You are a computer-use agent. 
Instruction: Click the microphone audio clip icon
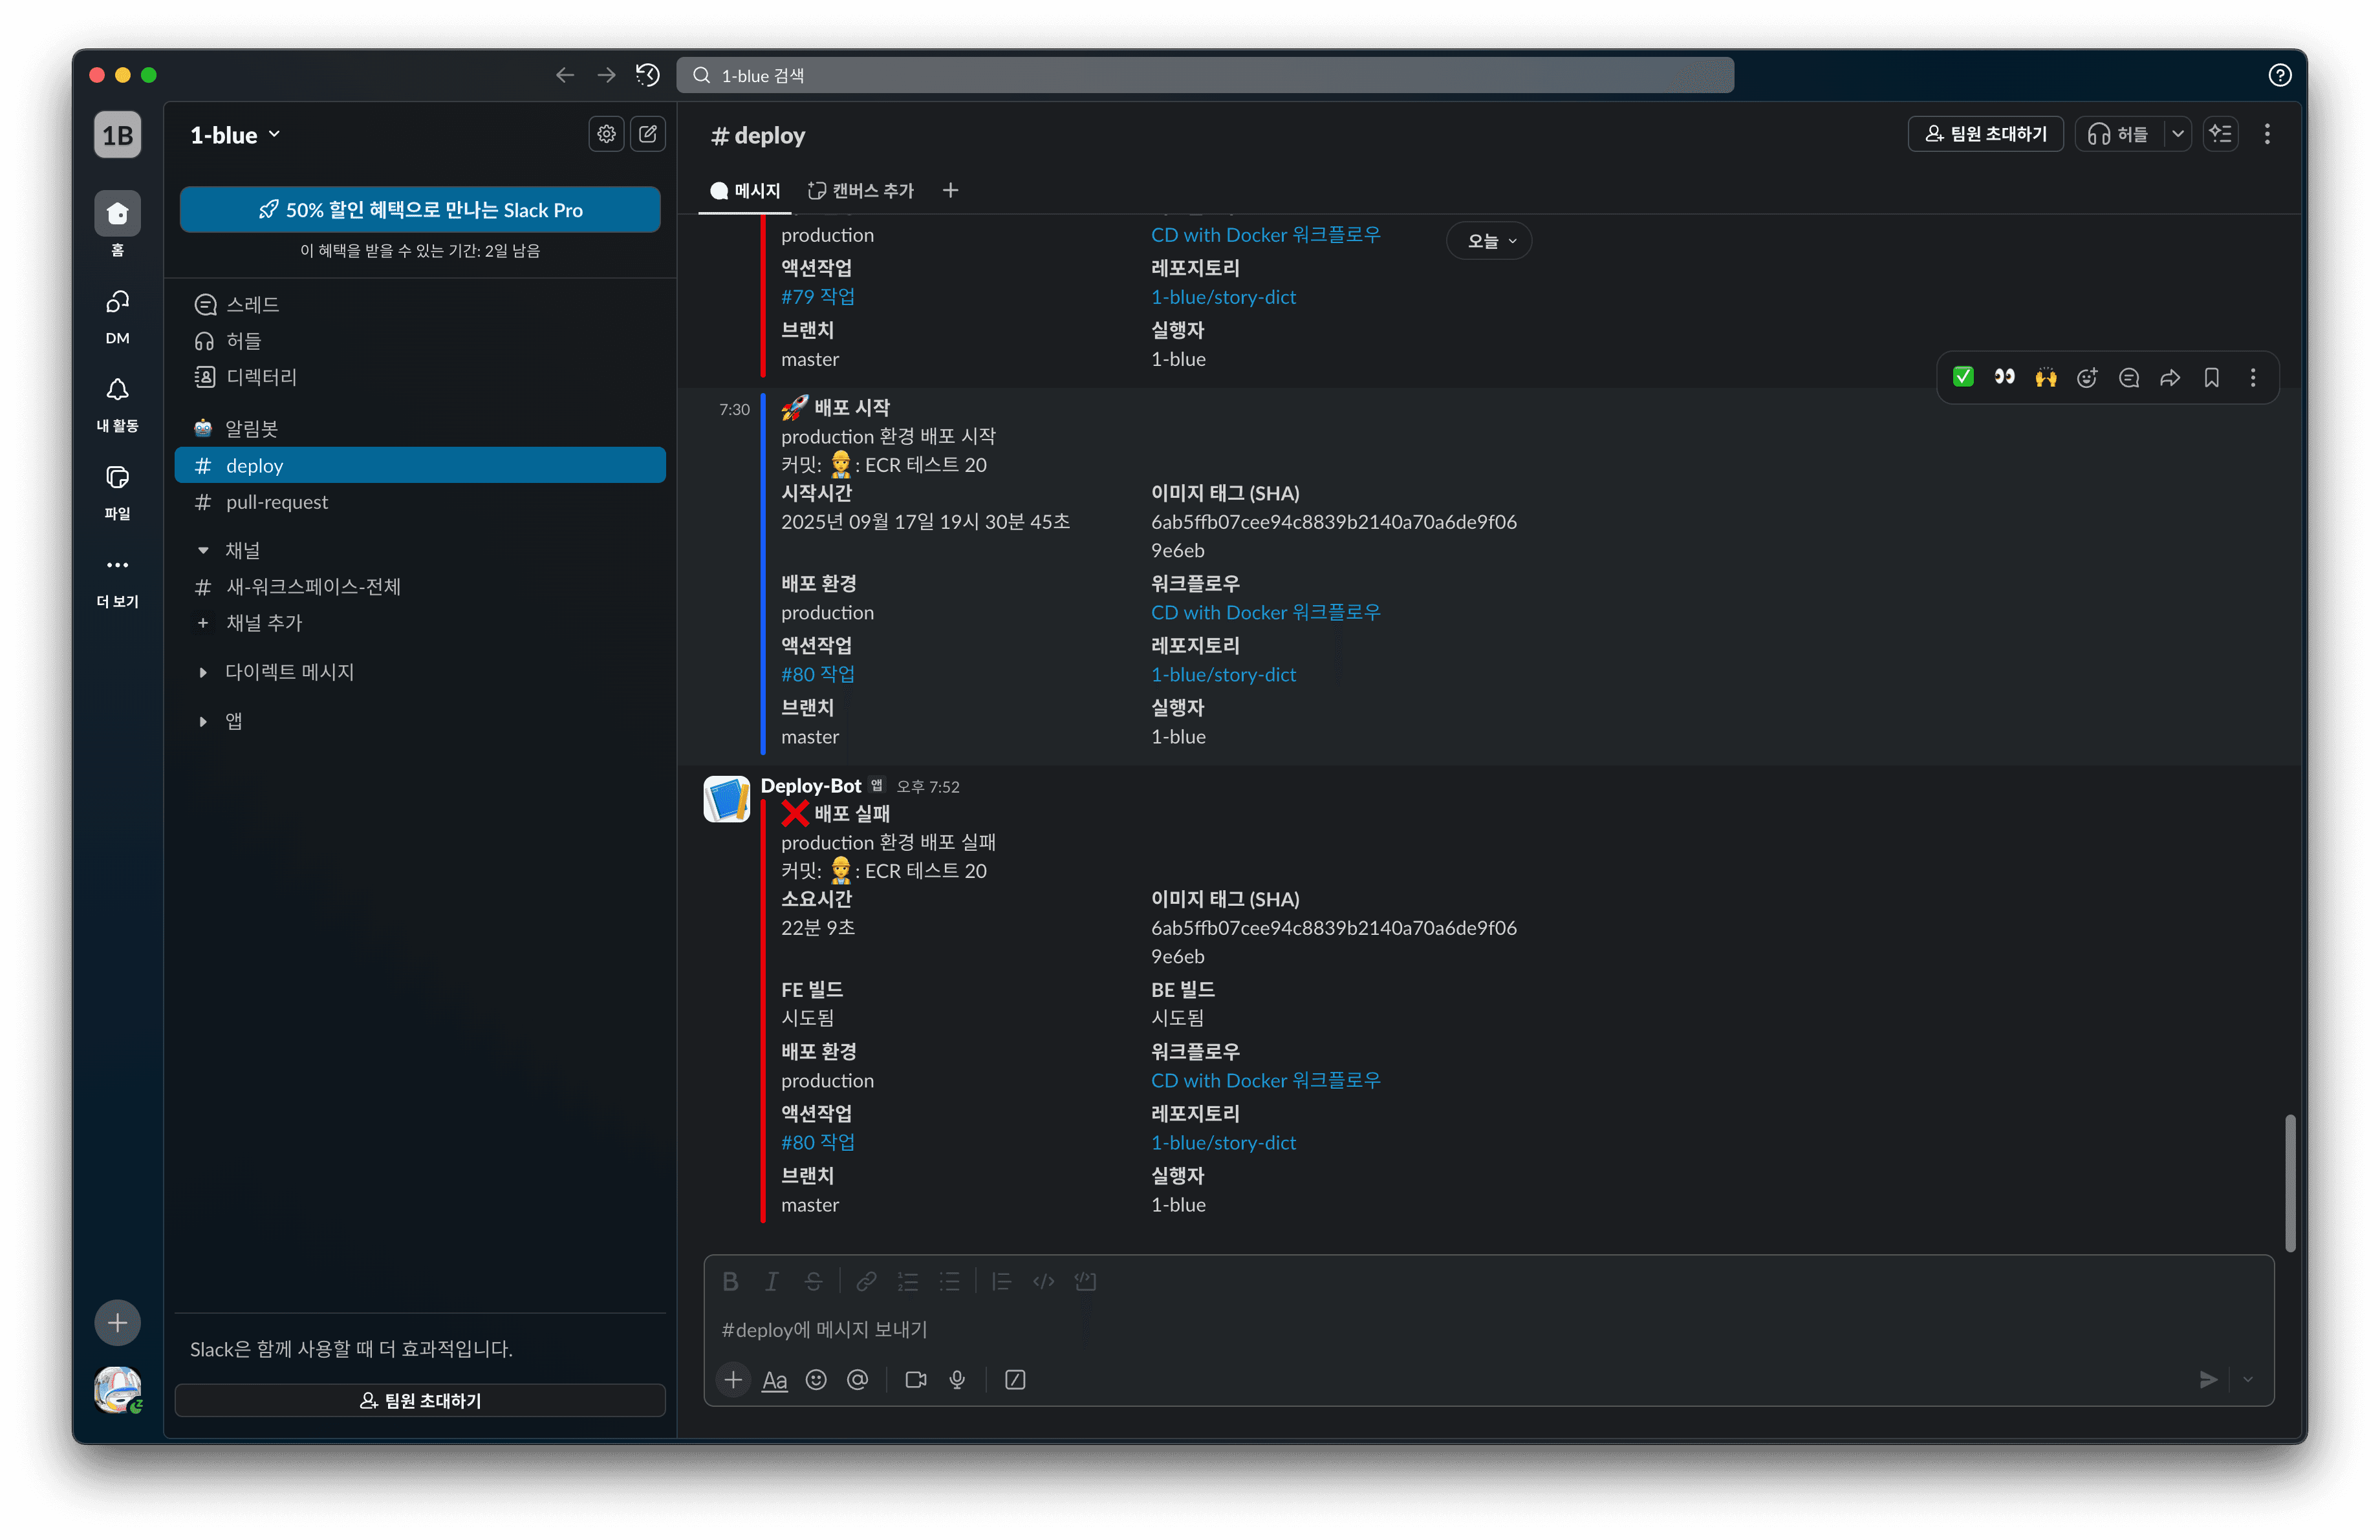click(x=957, y=1380)
